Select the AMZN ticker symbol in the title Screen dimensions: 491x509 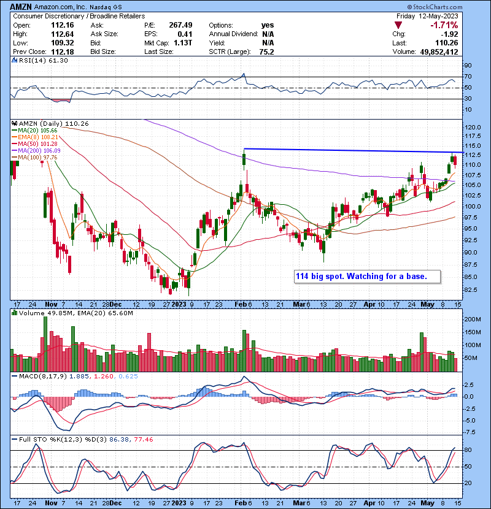21,7
